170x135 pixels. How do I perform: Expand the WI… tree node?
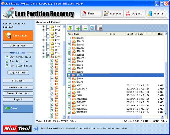point(44,53)
